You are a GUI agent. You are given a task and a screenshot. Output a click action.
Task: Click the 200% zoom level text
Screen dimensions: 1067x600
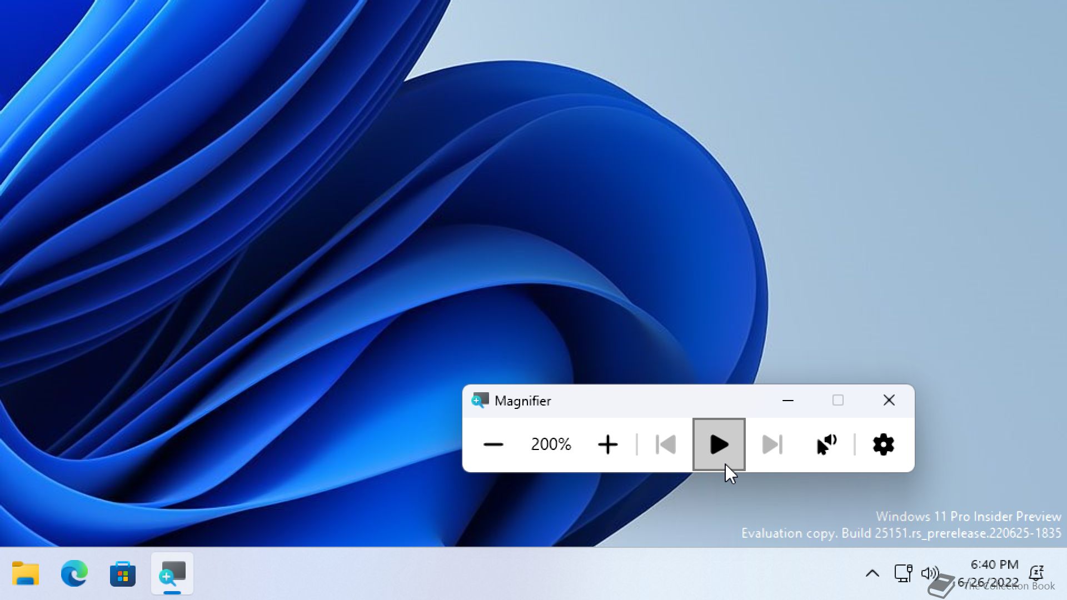[x=551, y=444]
